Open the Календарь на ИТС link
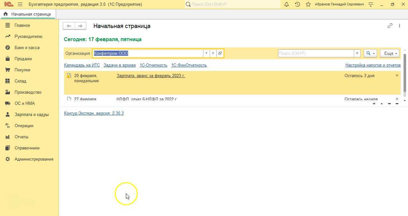The image size is (408, 216). (82, 65)
